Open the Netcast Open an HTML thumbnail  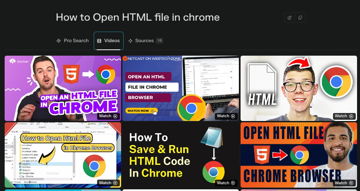point(181,88)
